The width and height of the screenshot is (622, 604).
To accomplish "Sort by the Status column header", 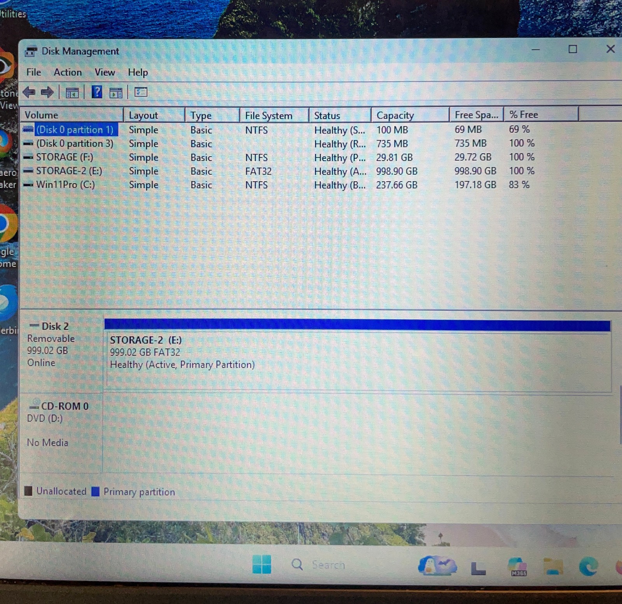I will [340, 116].
